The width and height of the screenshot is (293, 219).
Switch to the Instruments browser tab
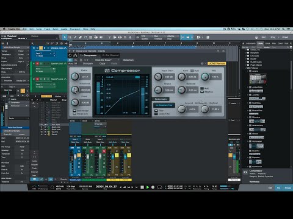point(251,43)
